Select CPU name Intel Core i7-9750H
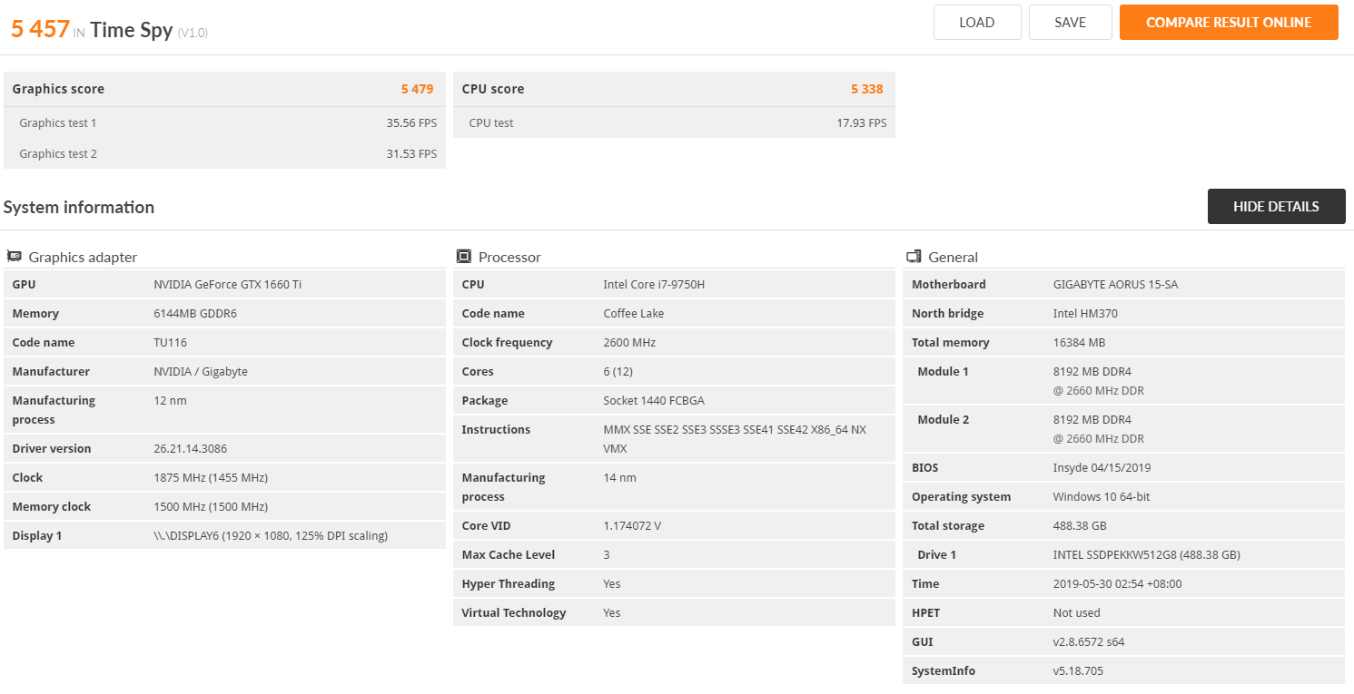The image size is (1354, 694). coord(654,284)
